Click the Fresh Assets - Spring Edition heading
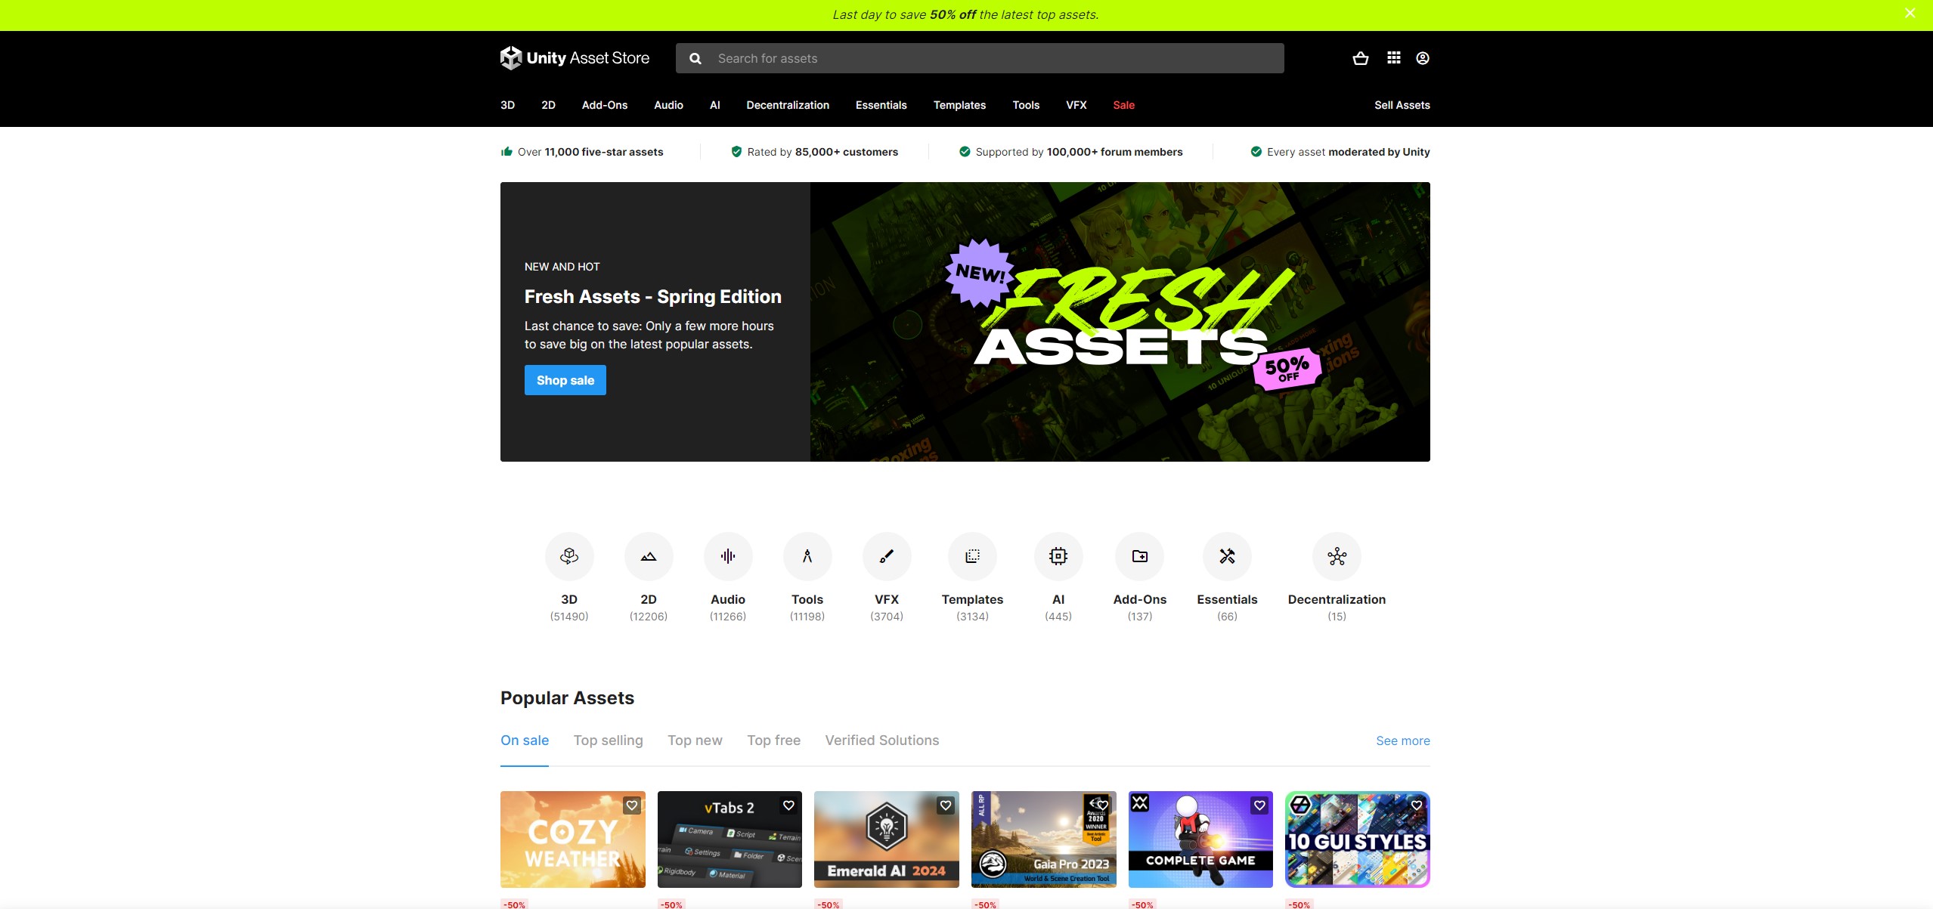Viewport: 1933px width, 909px height. 653,297
